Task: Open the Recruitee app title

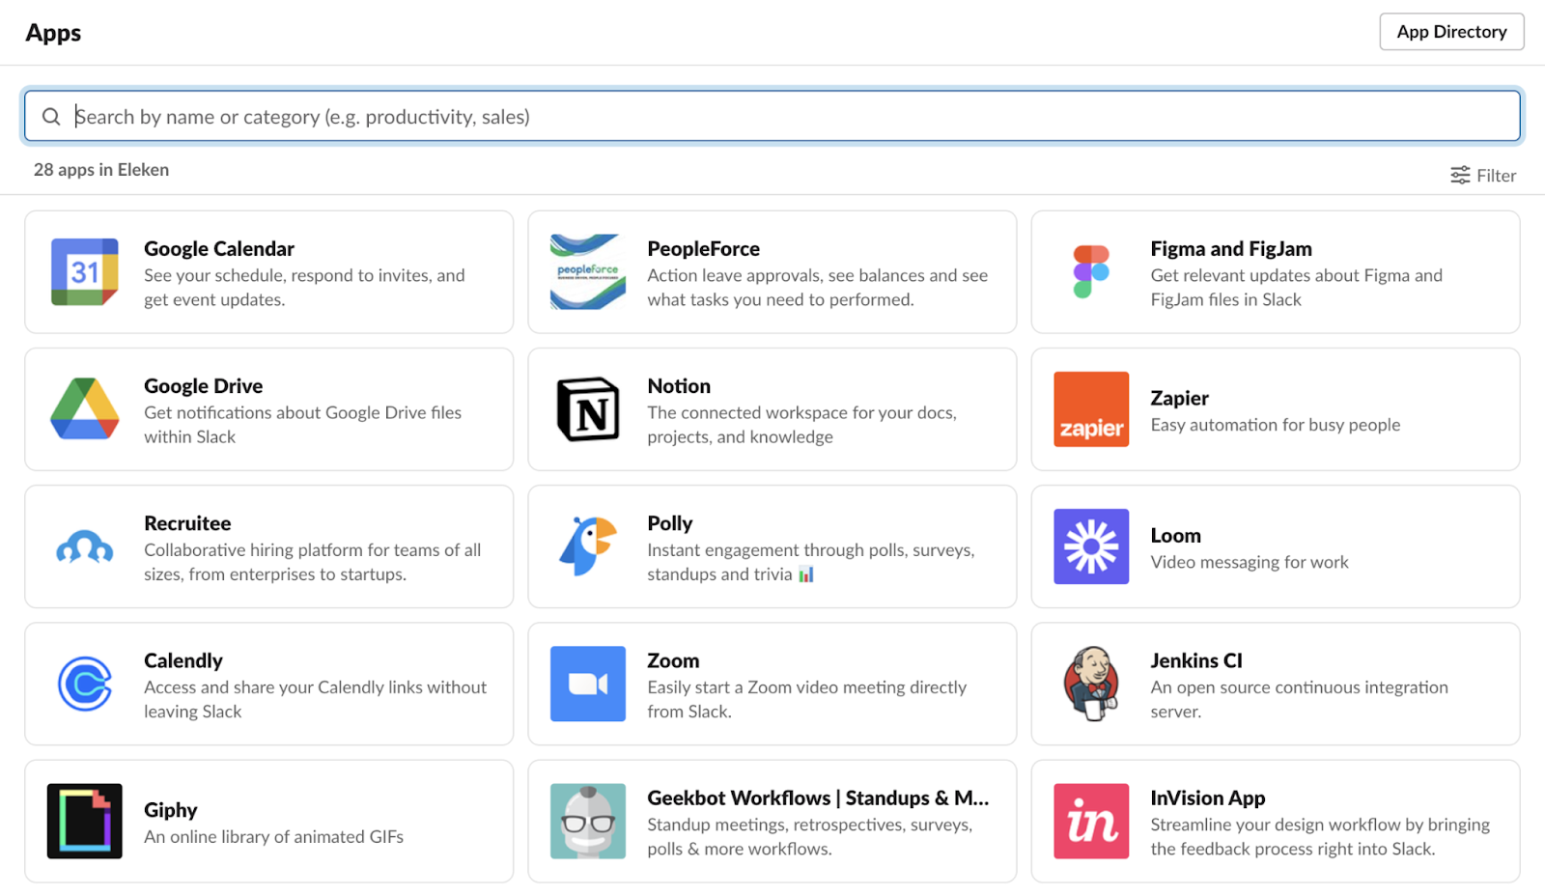Action: coord(187,522)
